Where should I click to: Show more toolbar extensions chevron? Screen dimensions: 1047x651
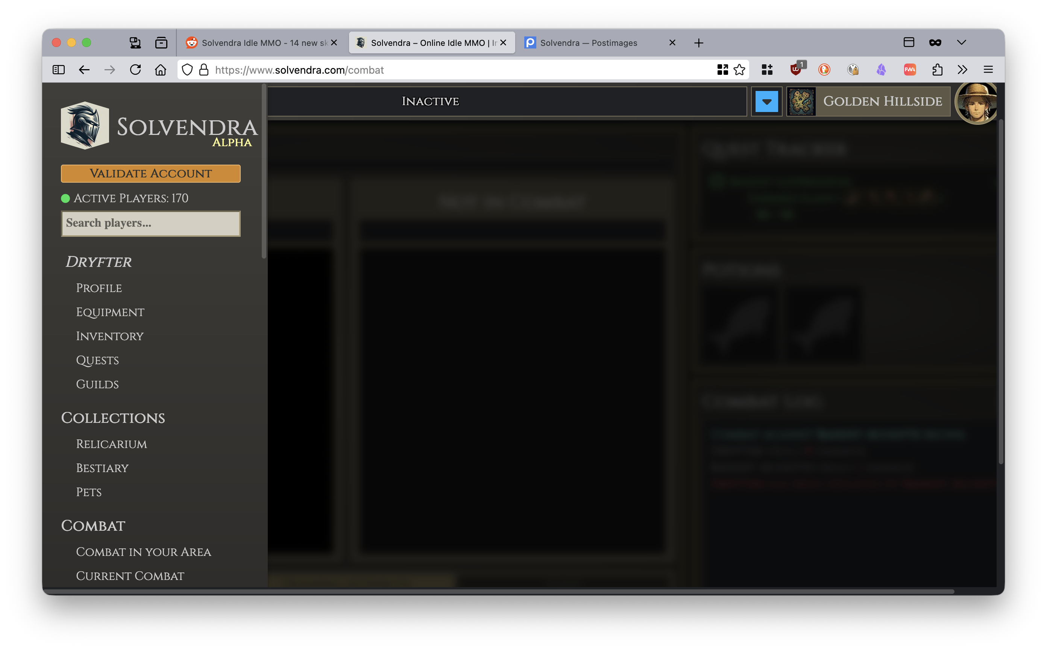point(962,70)
